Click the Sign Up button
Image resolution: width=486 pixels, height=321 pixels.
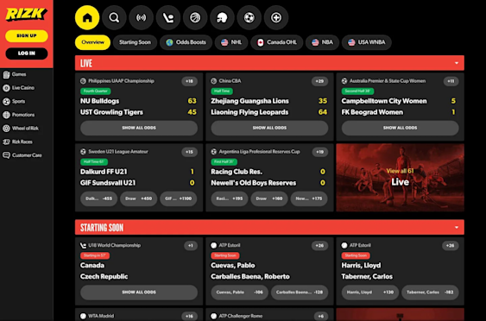[x=27, y=36]
